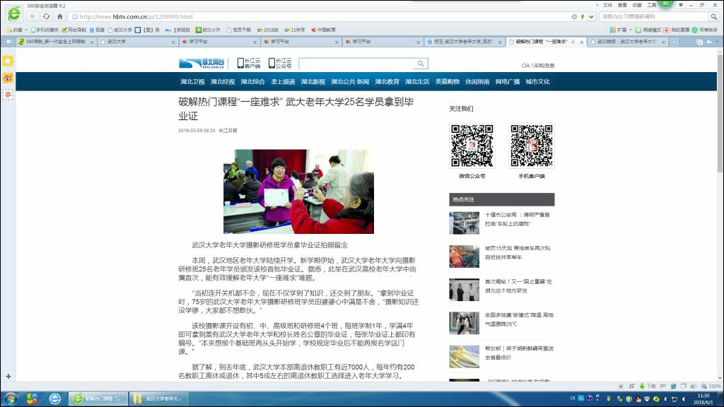Open the 查看 menu
Screen dimensions: 724x407
click(622, 5)
